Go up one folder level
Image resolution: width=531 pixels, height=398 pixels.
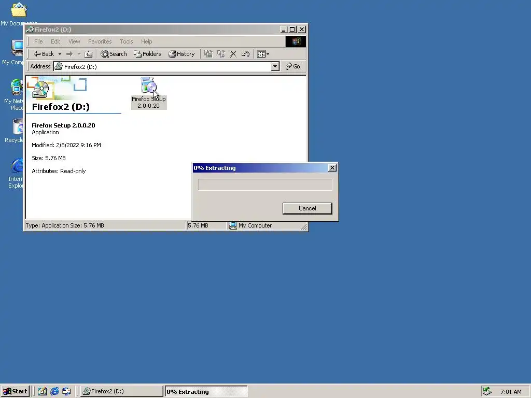click(x=88, y=54)
